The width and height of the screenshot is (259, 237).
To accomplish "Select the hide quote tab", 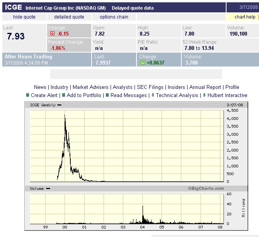I will (24, 17).
